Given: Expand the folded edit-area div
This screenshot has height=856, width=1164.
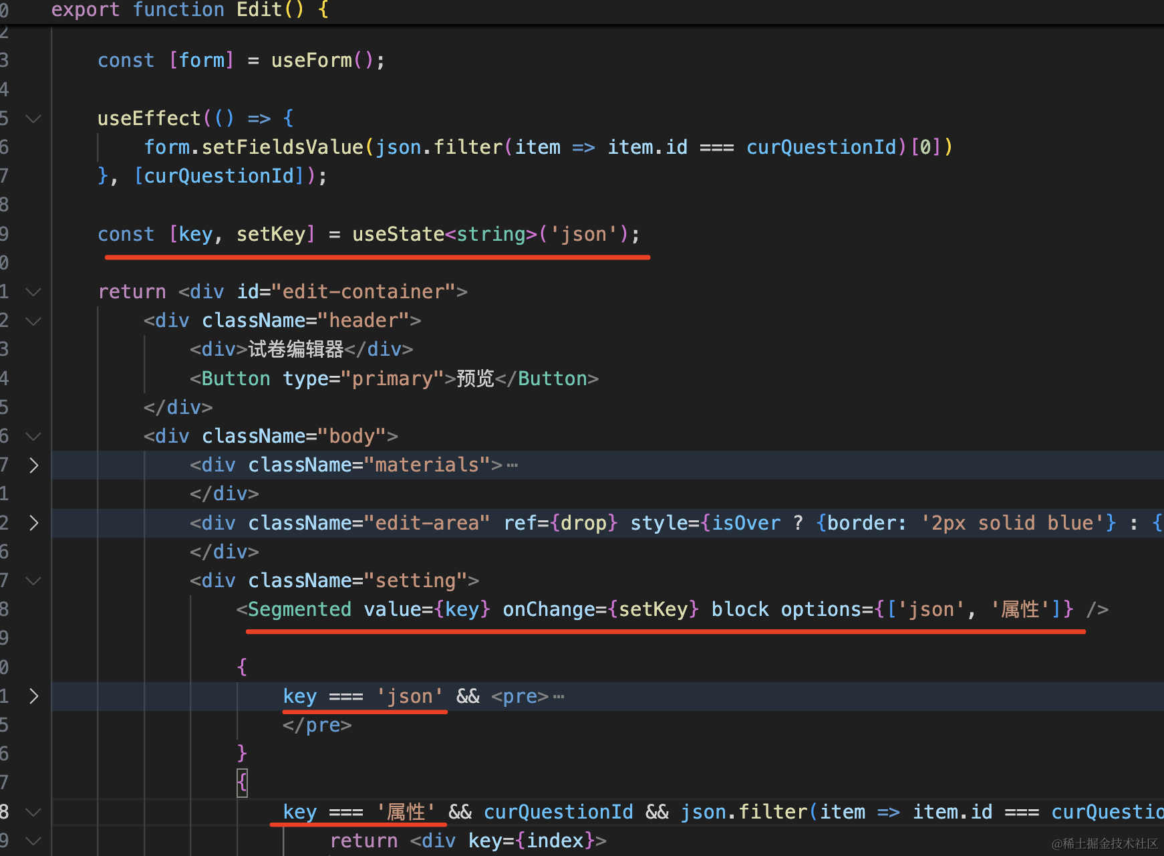Looking at the screenshot, I should (x=33, y=523).
